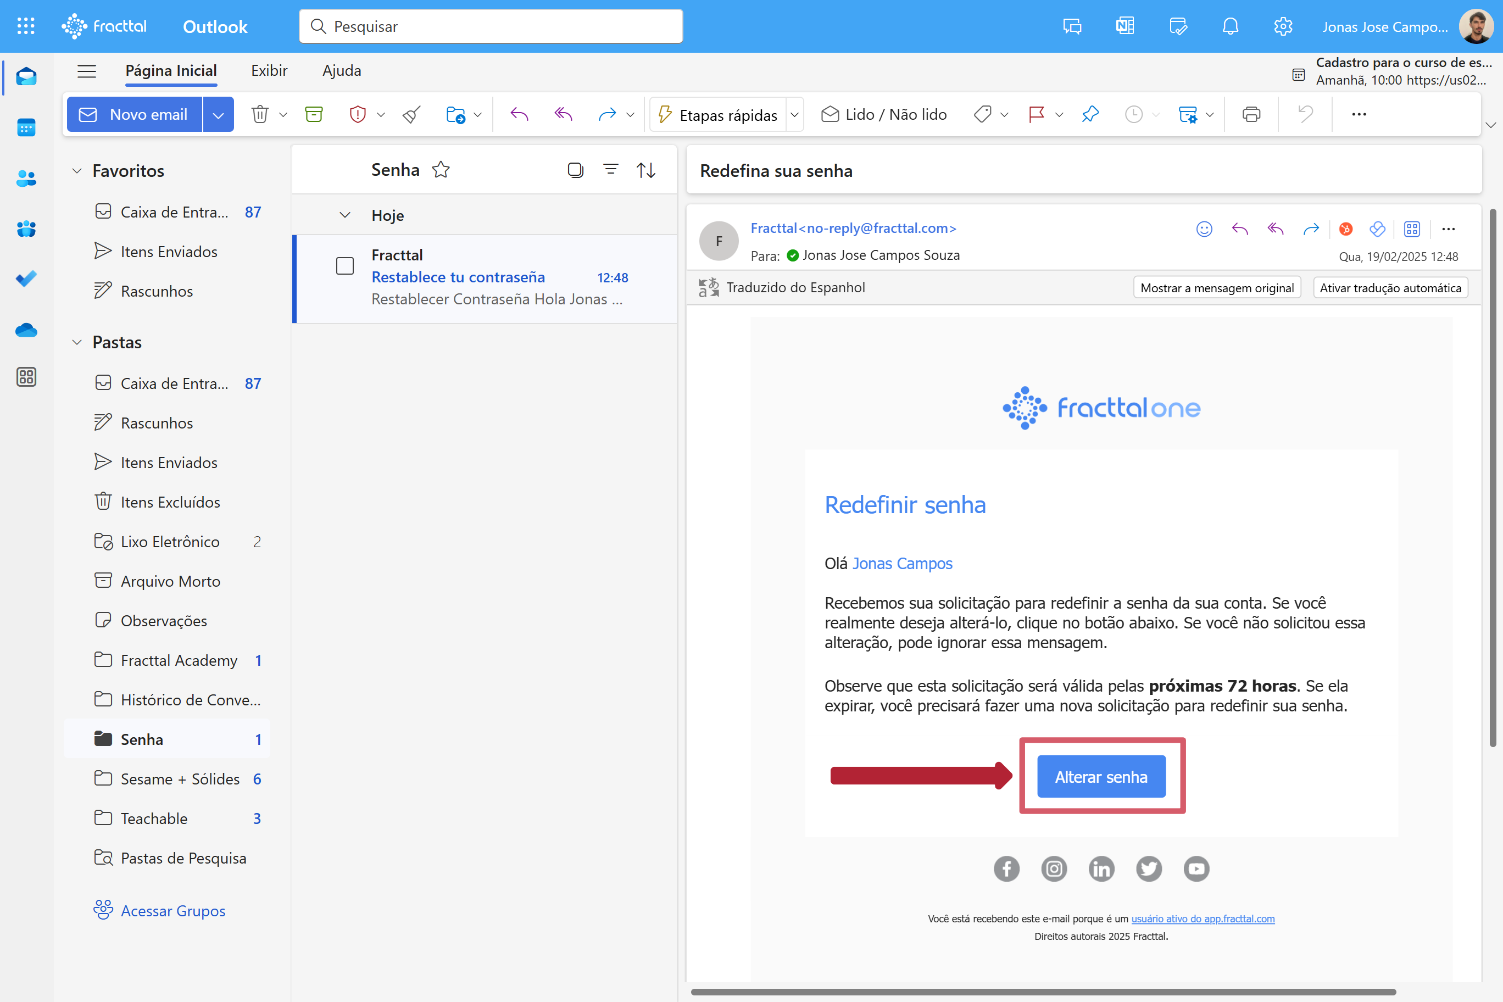1503x1002 pixels.
Task: Click the Delete trash can icon
Action: coord(259,114)
